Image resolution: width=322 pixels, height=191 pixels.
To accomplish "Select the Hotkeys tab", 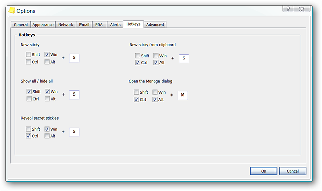I will pos(133,24).
